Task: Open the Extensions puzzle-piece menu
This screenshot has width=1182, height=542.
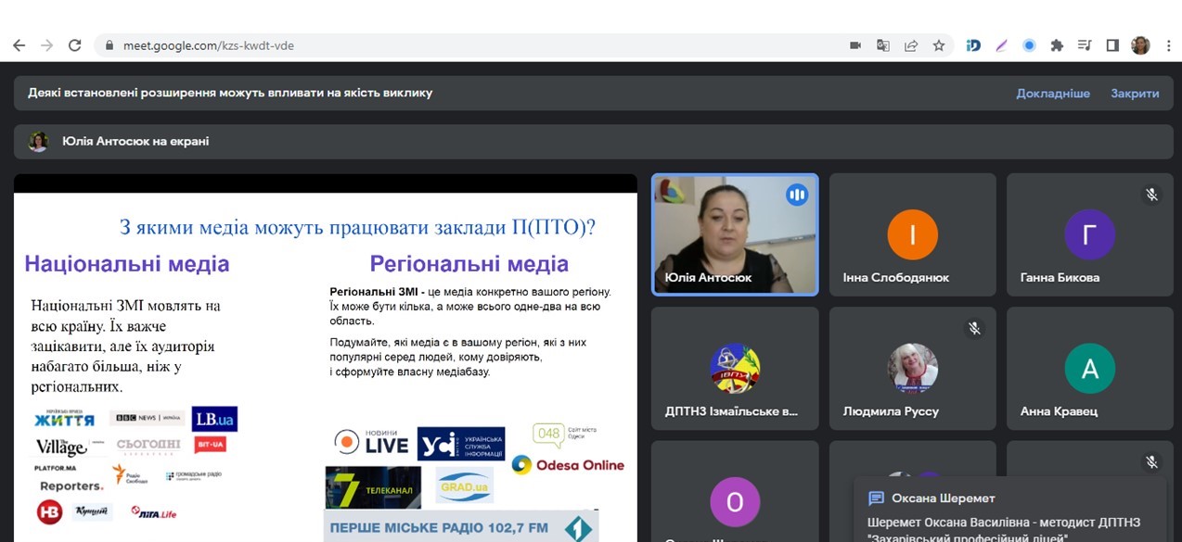Action: [x=1056, y=45]
